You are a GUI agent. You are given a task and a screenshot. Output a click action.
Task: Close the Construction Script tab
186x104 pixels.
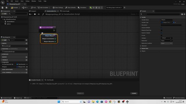point(58,11)
